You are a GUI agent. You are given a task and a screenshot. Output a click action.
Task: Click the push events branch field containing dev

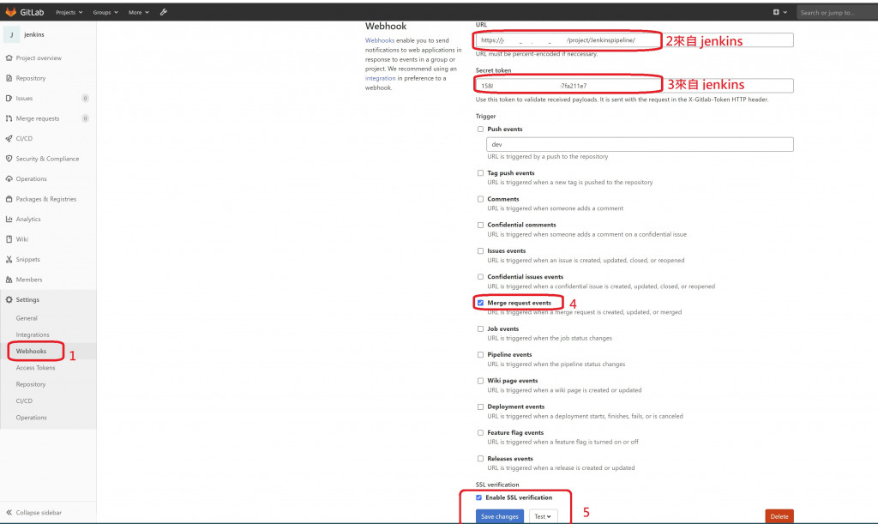click(x=640, y=144)
